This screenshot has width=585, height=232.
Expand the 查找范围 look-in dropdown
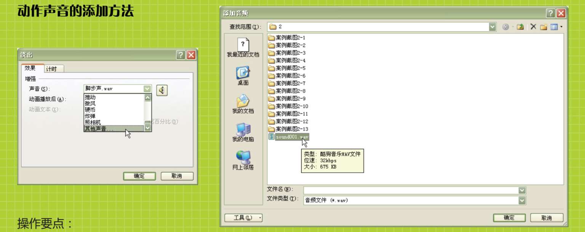(492, 27)
